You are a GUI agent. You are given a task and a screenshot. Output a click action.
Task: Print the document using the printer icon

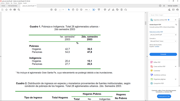pyautogui.click(x=15, y=10)
